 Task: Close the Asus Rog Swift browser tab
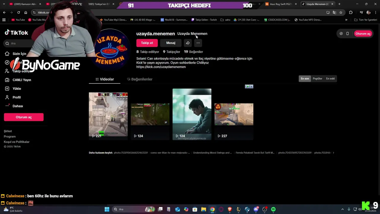pyautogui.click(x=296, y=4)
